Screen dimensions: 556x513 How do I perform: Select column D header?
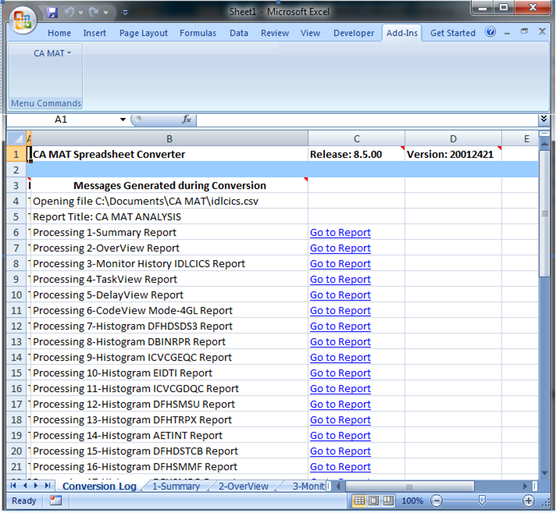pos(453,139)
